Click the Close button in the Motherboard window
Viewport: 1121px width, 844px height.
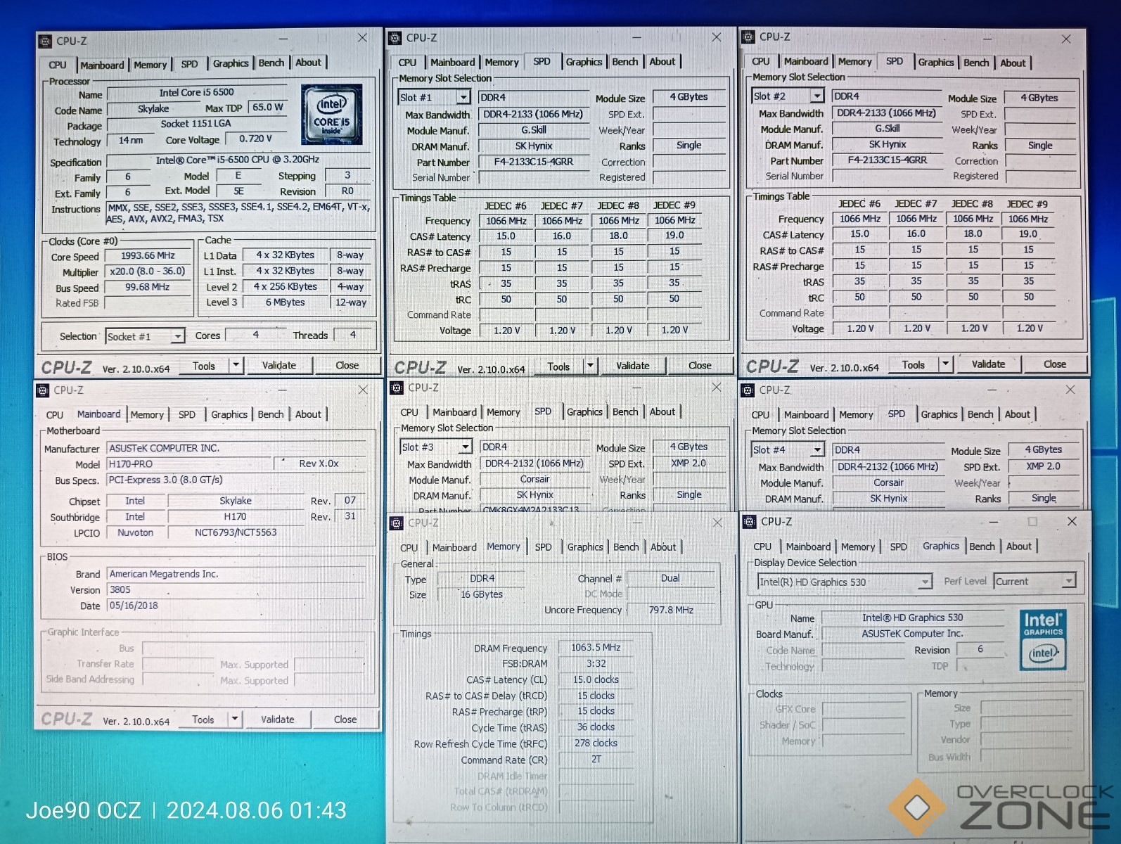pyautogui.click(x=345, y=719)
